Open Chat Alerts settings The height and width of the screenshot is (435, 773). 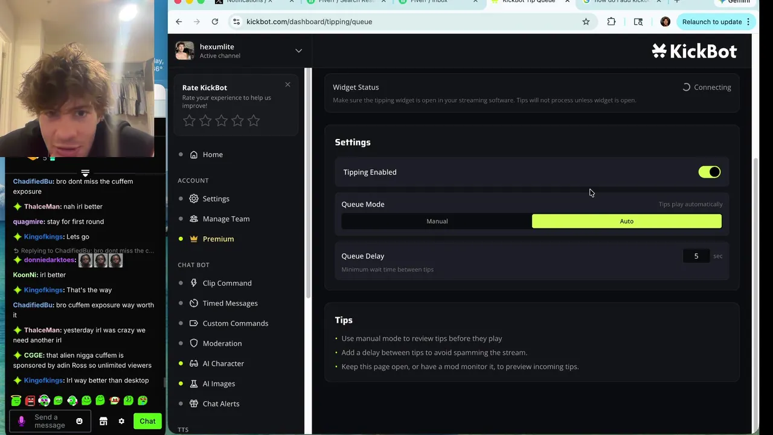[x=221, y=404]
